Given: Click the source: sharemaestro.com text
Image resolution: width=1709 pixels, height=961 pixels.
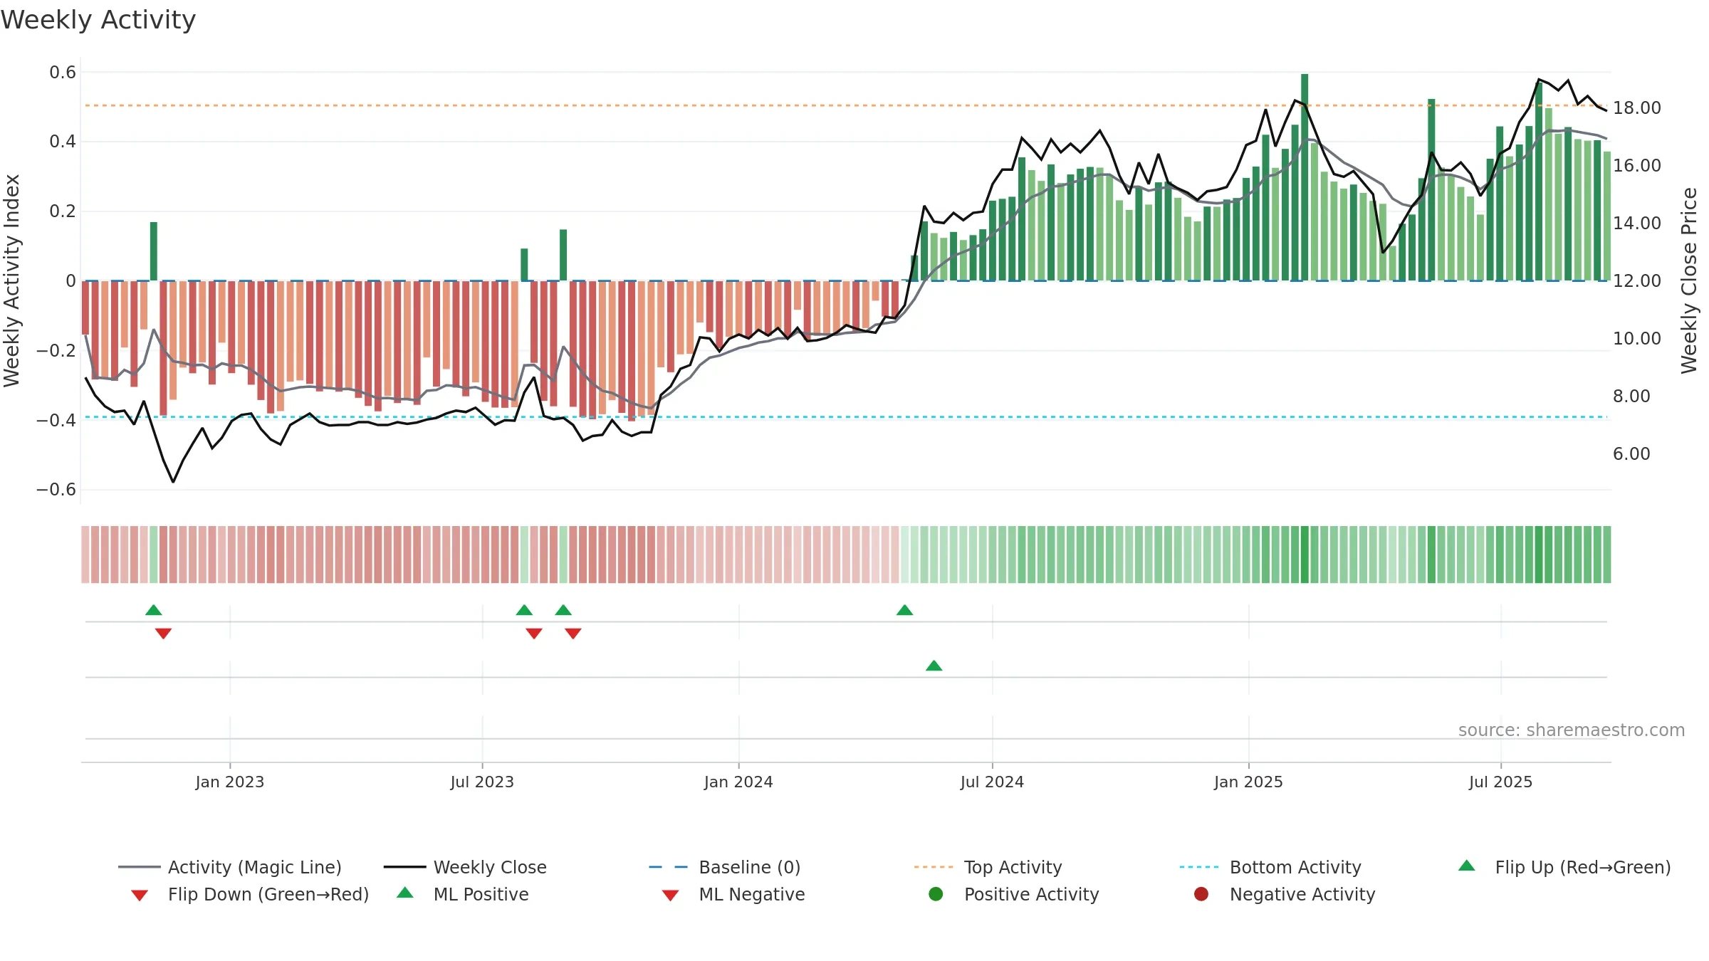Looking at the screenshot, I should point(1572,730).
